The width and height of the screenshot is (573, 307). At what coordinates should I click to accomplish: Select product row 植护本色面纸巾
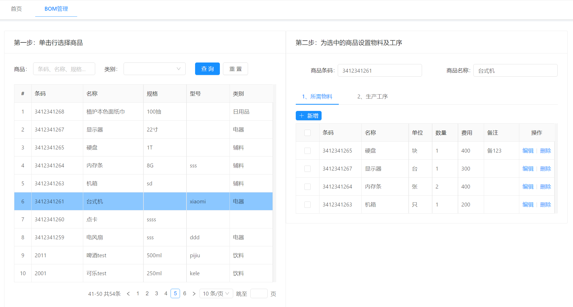[143, 112]
